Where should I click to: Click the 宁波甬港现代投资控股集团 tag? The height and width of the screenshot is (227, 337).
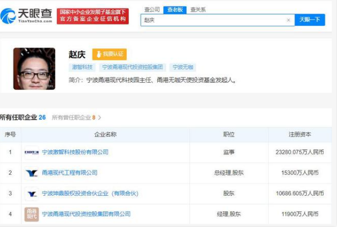132,67
